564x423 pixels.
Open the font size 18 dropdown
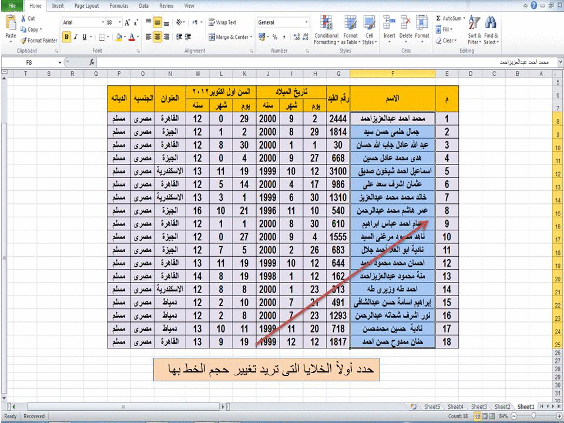click(x=120, y=22)
